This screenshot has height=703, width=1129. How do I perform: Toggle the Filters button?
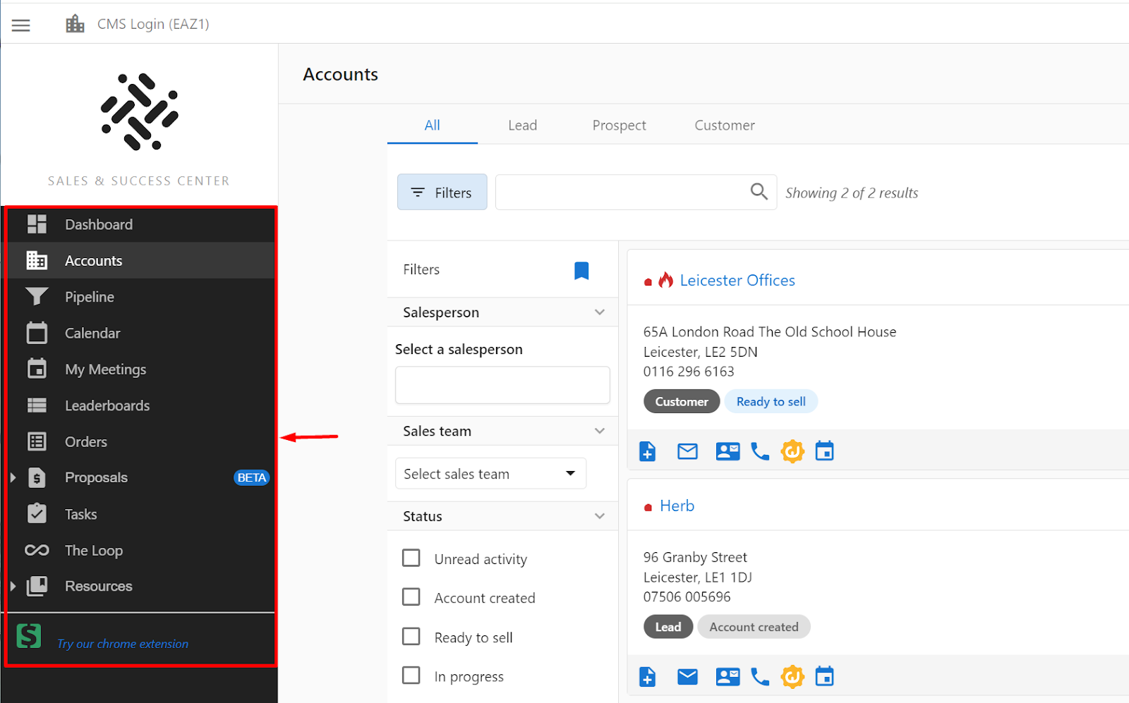pyautogui.click(x=442, y=192)
